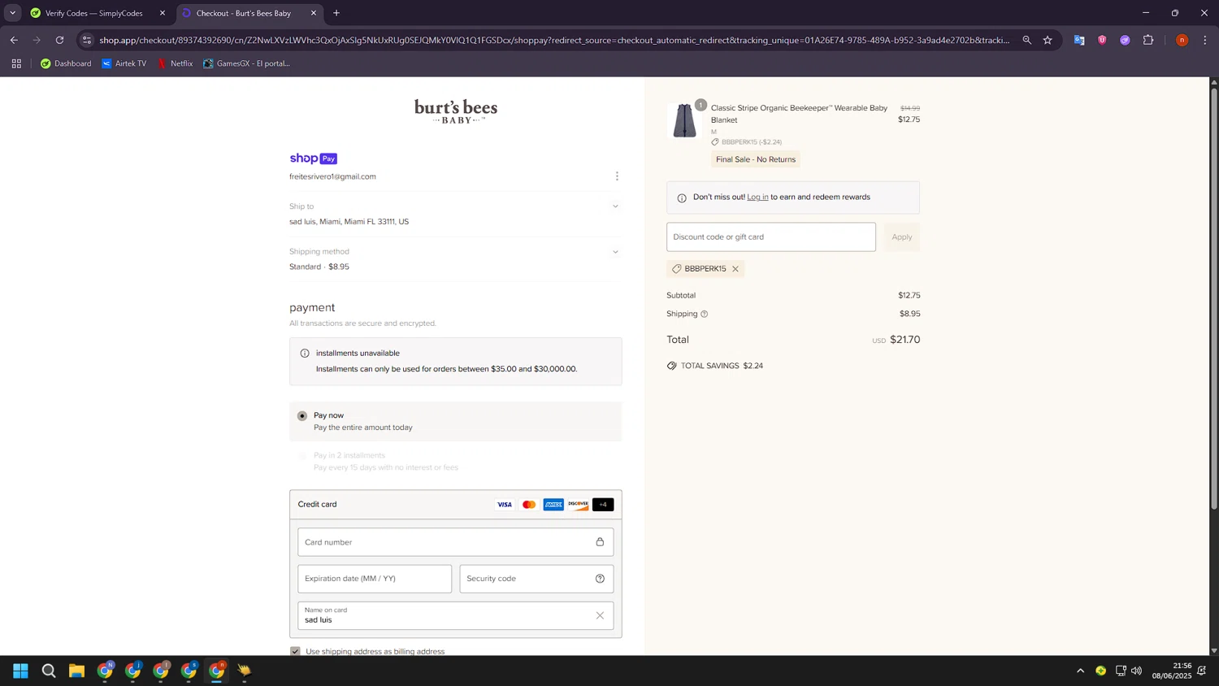
Task: Click the Total Savings tag icon
Action: [x=671, y=366]
